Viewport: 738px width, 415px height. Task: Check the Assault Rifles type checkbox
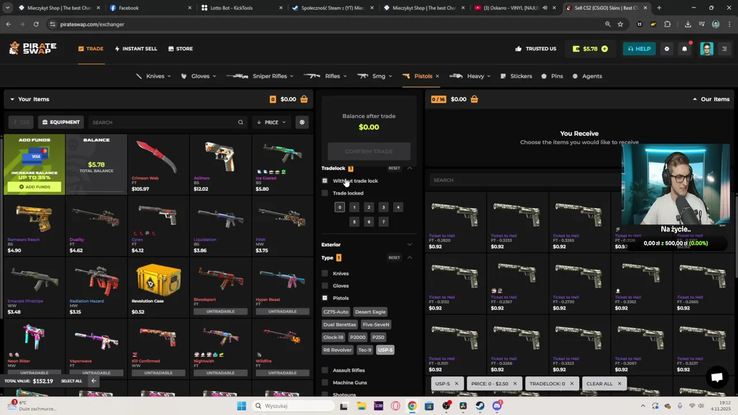(x=325, y=370)
